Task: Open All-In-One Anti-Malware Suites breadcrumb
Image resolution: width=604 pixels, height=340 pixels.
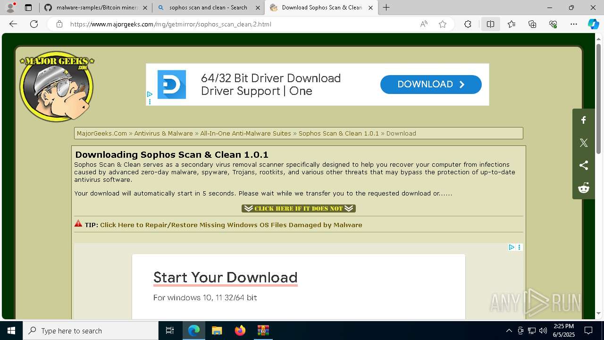Action: (x=245, y=133)
